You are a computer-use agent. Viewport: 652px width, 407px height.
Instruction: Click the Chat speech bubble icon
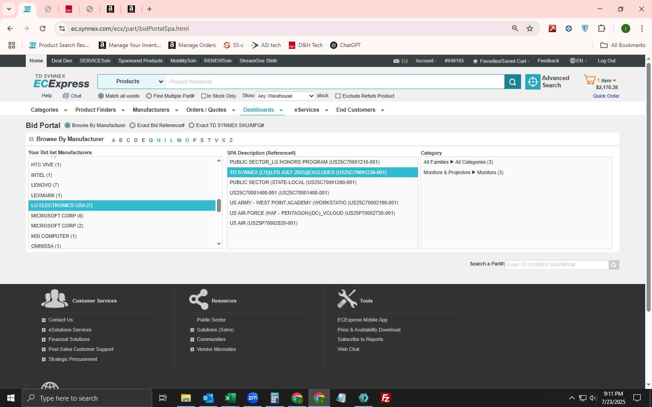pos(66,96)
